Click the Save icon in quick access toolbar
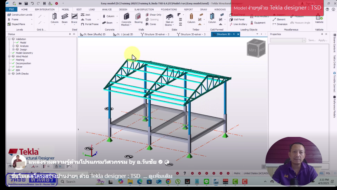The width and height of the screenshot is (337, 190). [x=26, y=3]
